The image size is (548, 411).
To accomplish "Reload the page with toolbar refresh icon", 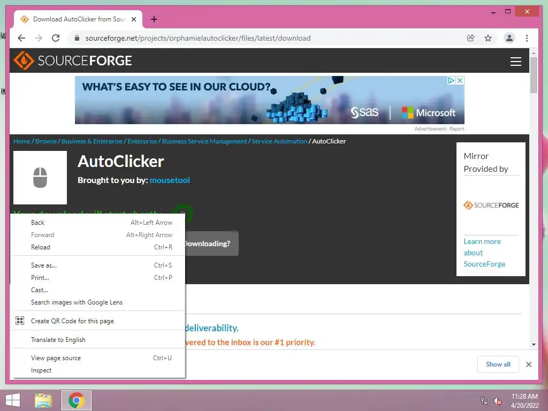I will 56,38.
